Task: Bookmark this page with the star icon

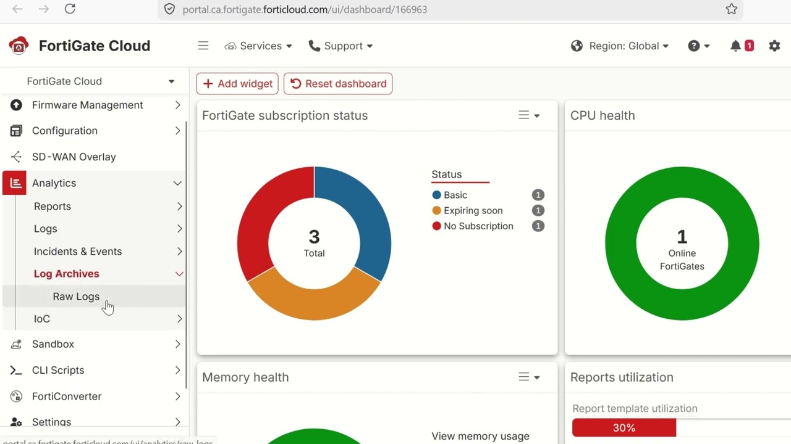Action: point(732,9)
